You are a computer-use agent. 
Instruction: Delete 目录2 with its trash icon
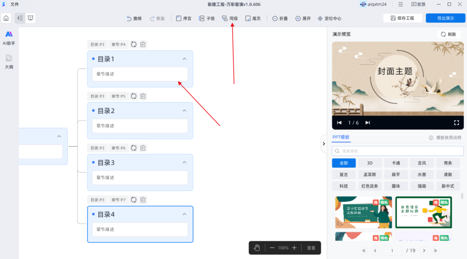143,96
